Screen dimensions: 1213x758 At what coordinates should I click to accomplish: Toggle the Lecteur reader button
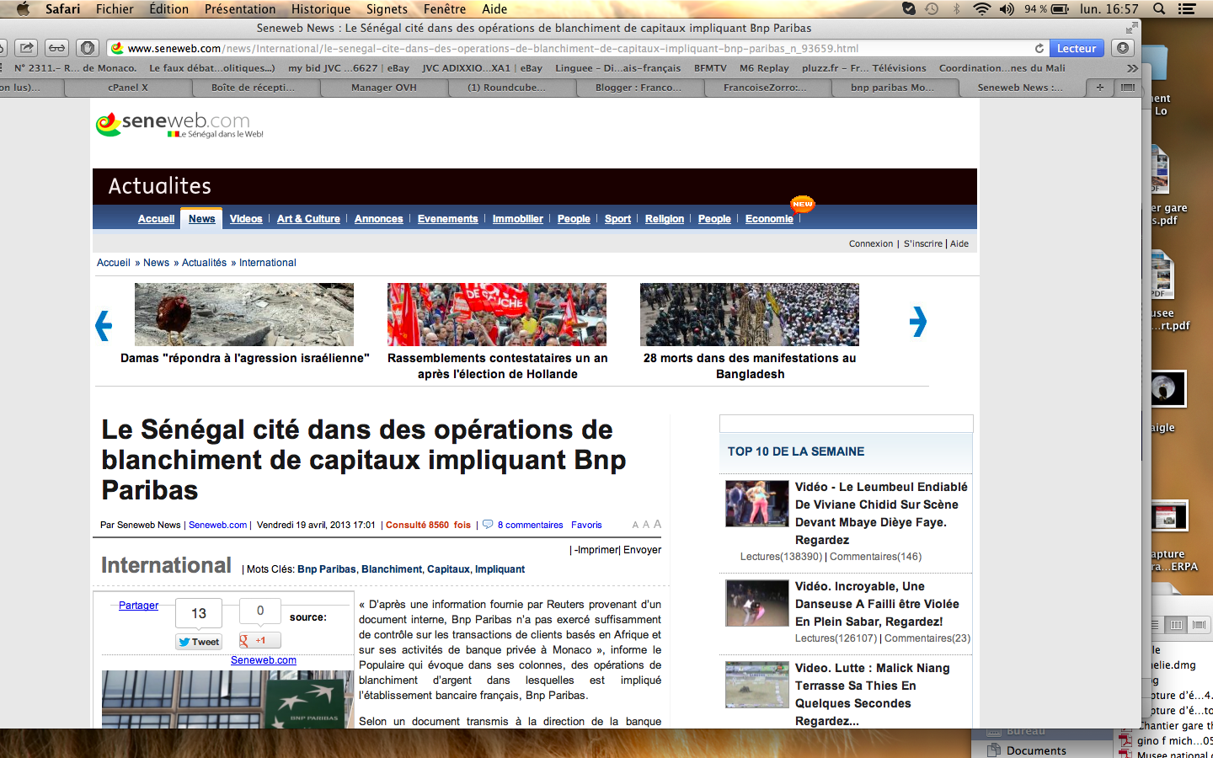(x=1077, y=48)
